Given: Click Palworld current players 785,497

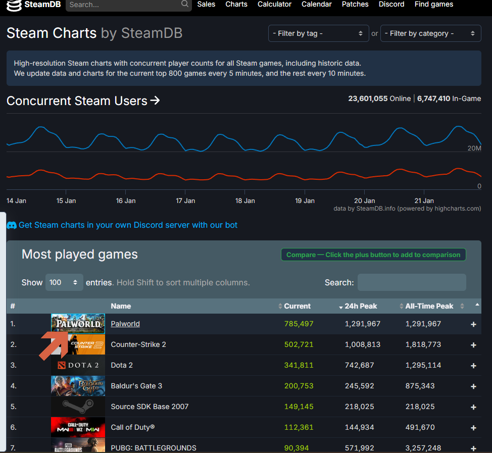Looking at the screenshot, I should 299,324.
